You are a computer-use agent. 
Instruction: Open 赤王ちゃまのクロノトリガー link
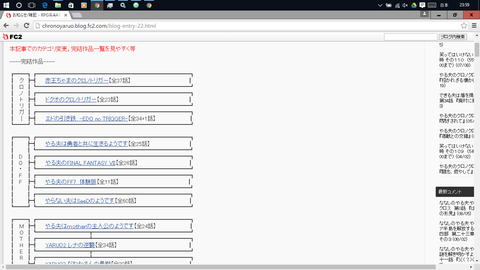tap(77, 81)
